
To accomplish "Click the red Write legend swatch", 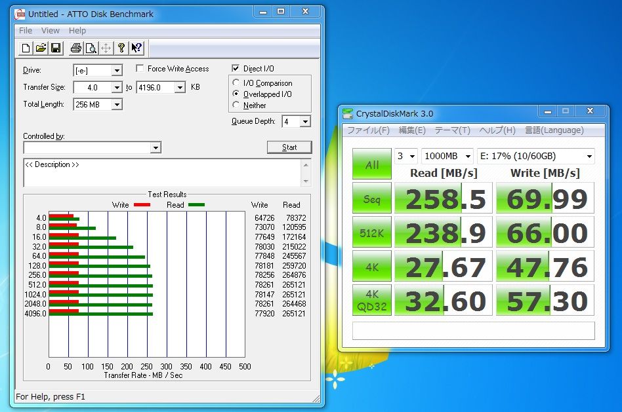I will click(x=142, y=205).
